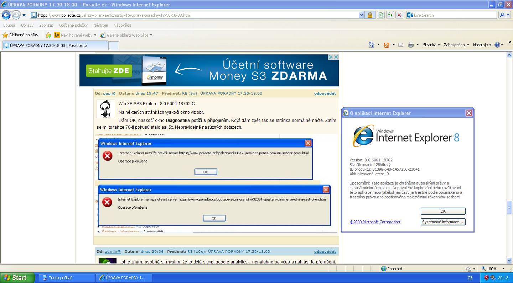Viewport: 513px width, 283px height.
Task: Open the Úpravy menu
Action: (27, 25)
